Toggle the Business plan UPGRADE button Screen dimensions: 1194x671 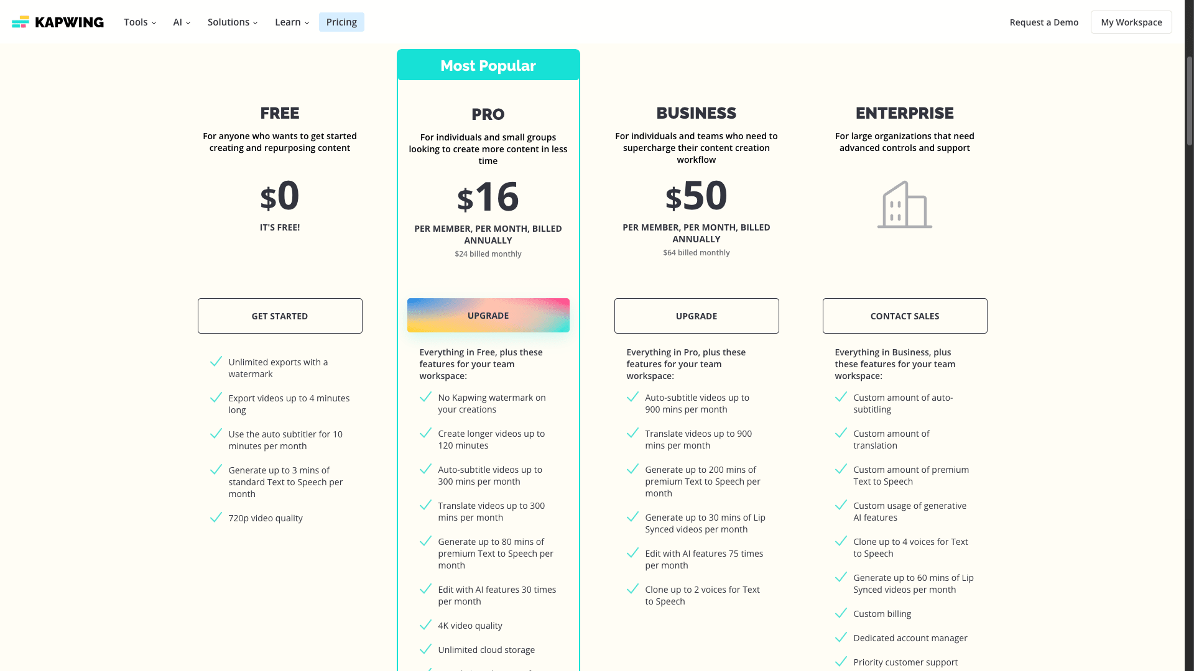point(696,316)
